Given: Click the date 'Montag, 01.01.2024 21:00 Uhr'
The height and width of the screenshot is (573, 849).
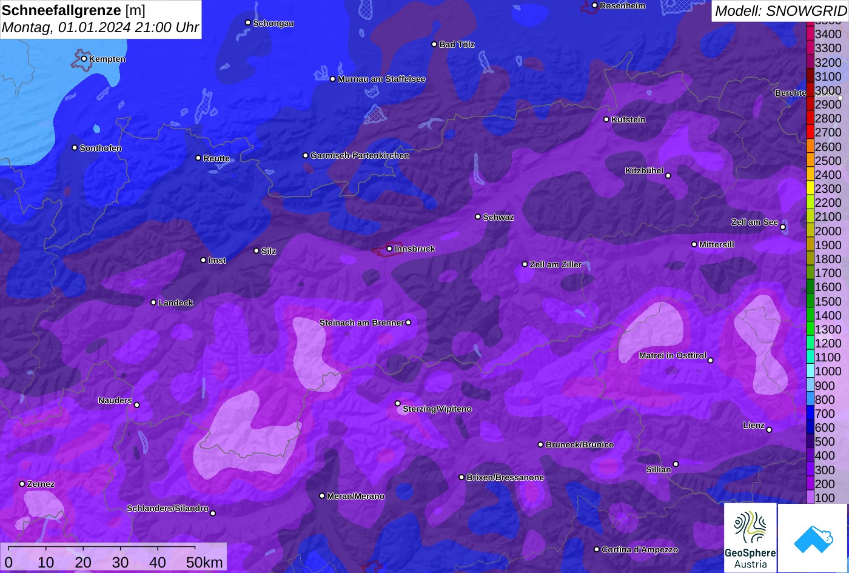Looking at the screenshot, I should click(100, 28).
